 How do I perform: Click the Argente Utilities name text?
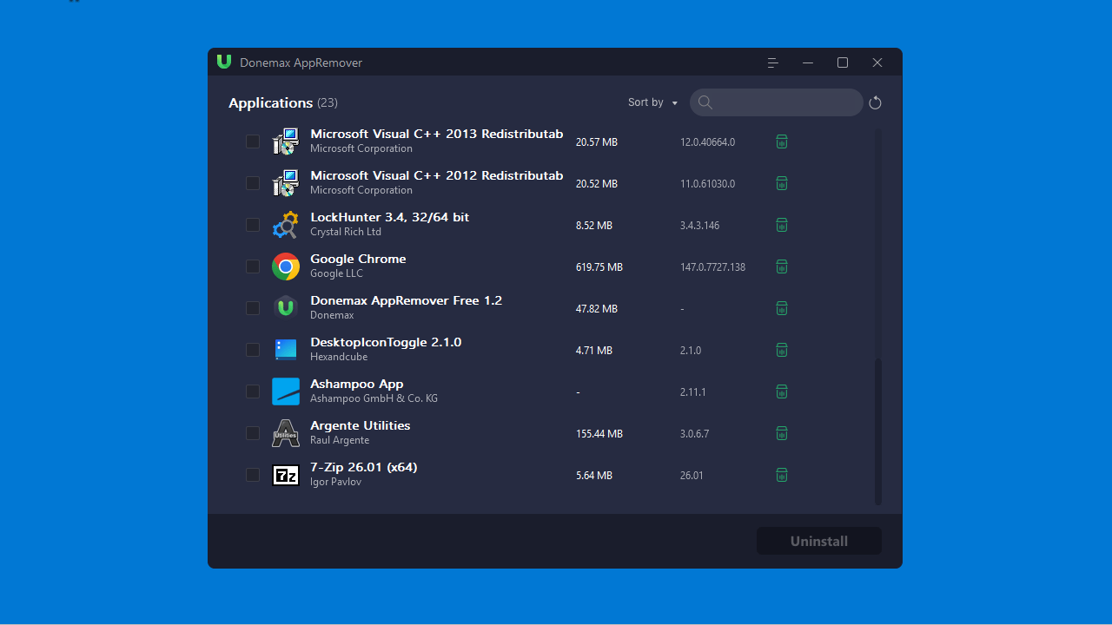click(x=361, y=425)
